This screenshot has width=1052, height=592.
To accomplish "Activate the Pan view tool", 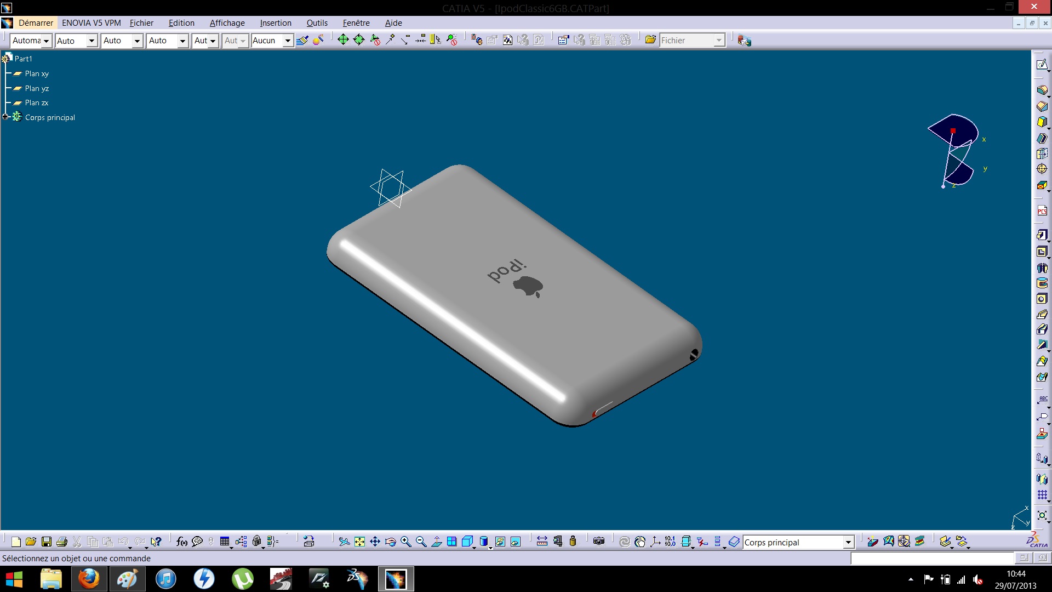I will [375, 542].
